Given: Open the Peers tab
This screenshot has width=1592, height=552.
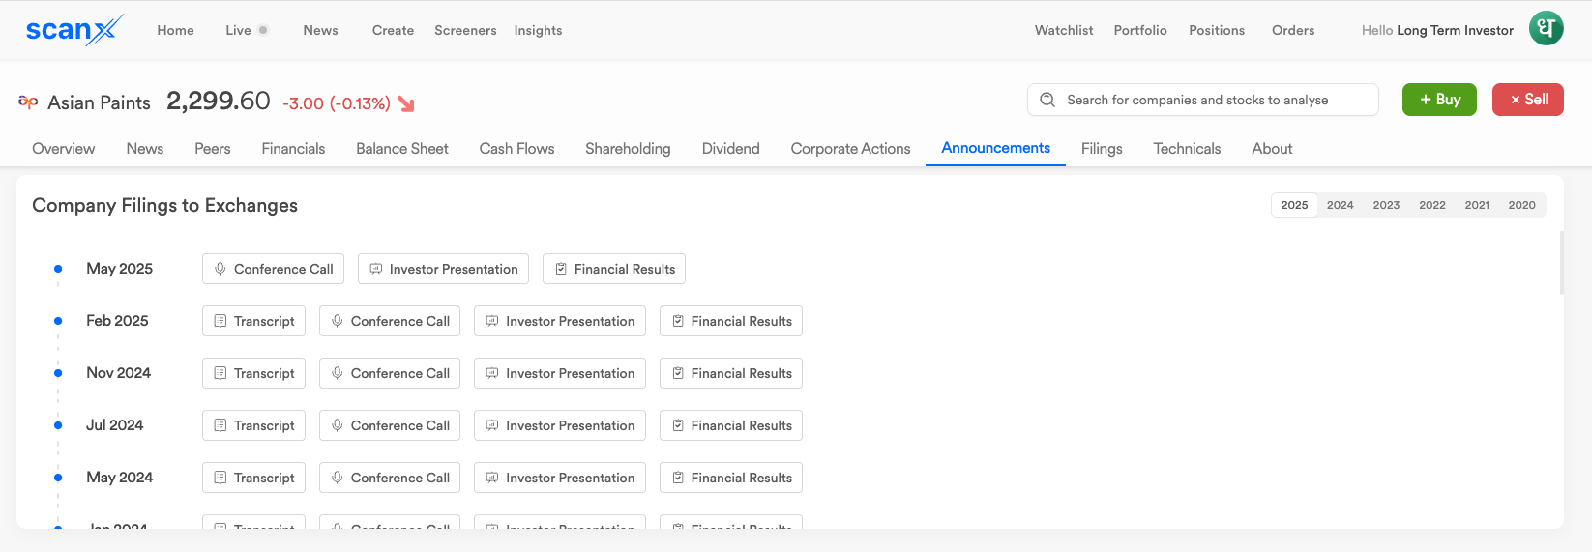Looking at the screenshot, I should [x=212, y=149].
